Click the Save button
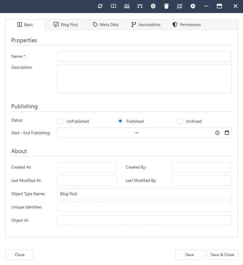Viewport: 243px width, 265px height. (x=189, y=255)
